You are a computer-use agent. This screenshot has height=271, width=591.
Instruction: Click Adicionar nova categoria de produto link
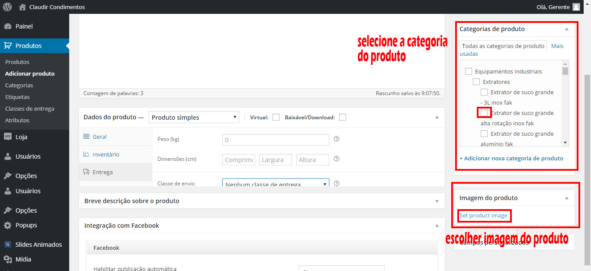pyautogui.click(x=511, y=158)
